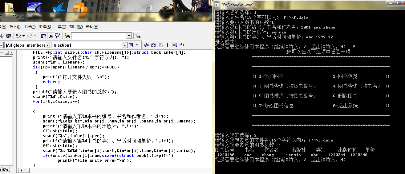The height and width of the screenshot is (174, 405).
Task: Click the Search help binoculars icon
Action: coord(138,36)
